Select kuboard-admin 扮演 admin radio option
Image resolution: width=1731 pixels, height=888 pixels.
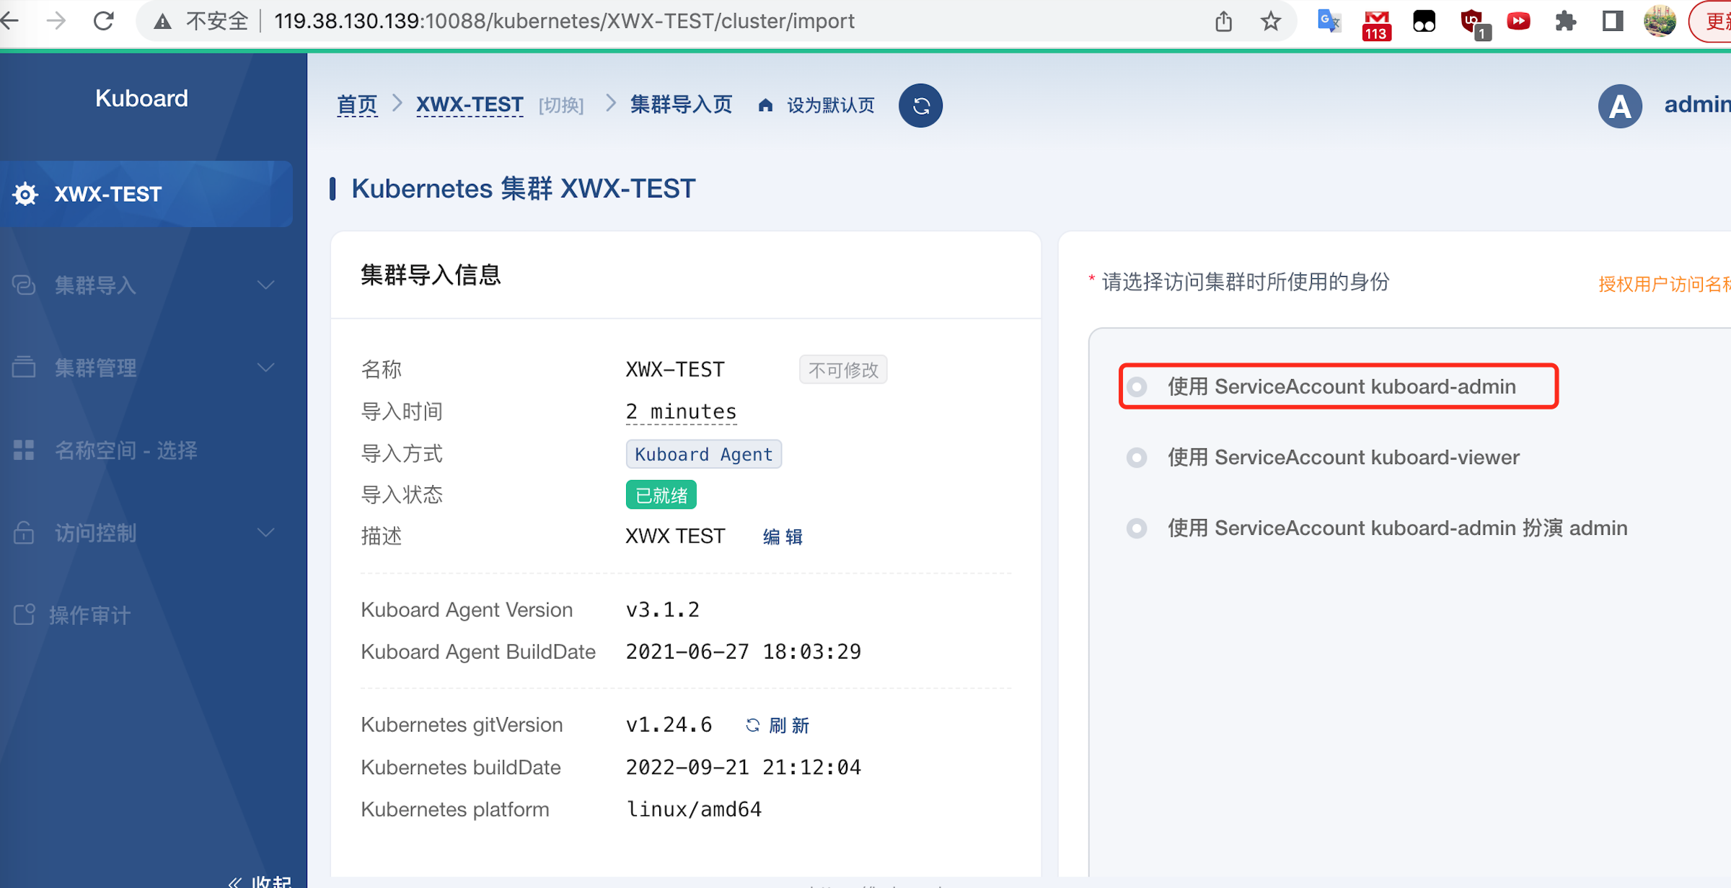pyautogui.click(x=1137, y=528)
